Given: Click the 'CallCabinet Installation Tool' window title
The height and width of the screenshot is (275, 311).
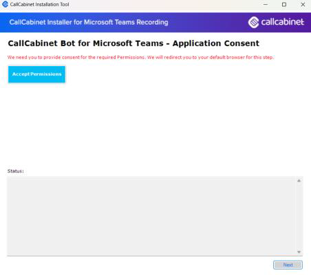Looking at the screenshot, I should tap(39, 4).
